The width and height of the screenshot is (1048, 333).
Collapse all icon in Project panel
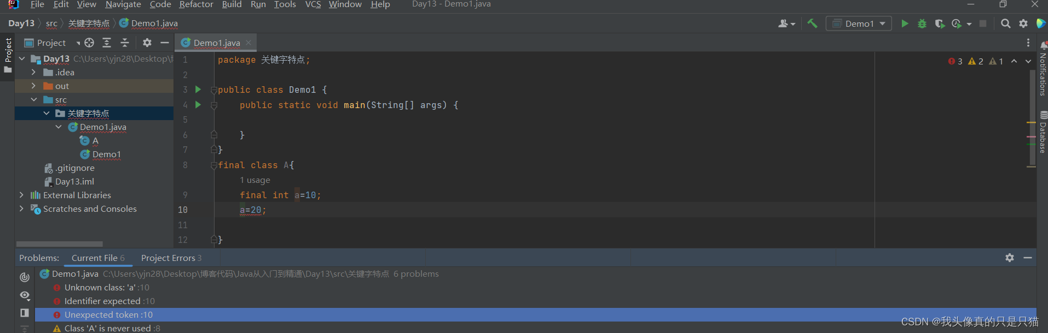125,43
